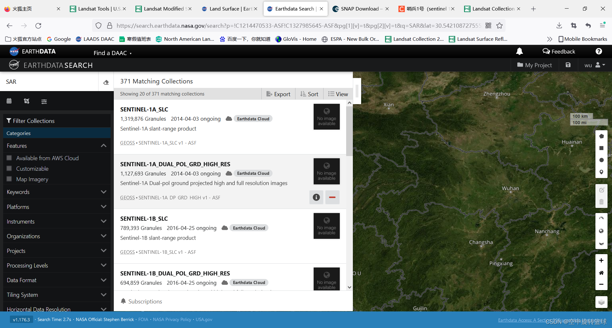Viewport: 612px width, 328px height.
Task: Open Feedback link in header
Action: (x=559, y=51)
